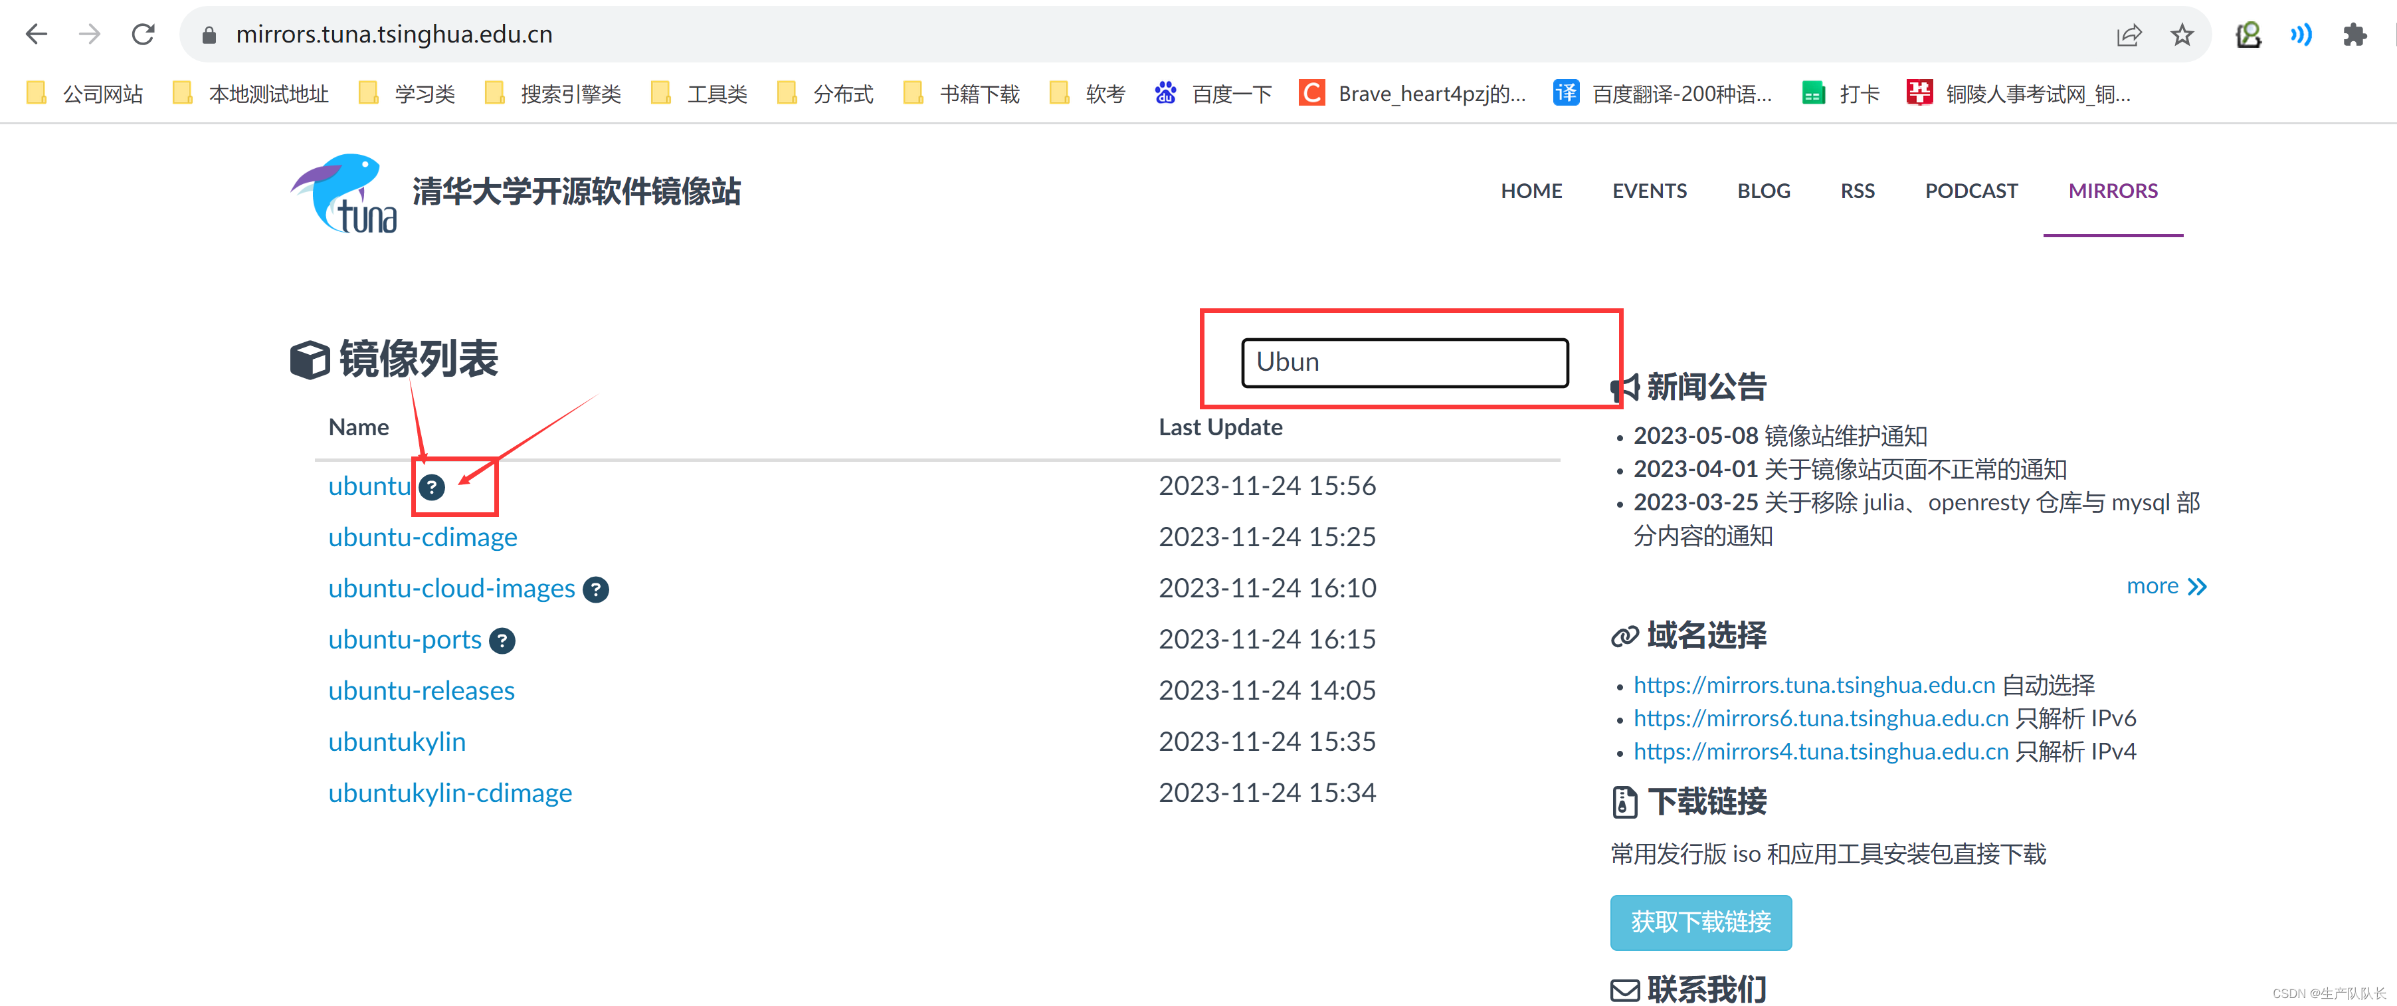Open the 2023-05-08 镜像站维护通知 news item
Viewport: 2397px width, 1006px height.
[x=1780, y=435]
